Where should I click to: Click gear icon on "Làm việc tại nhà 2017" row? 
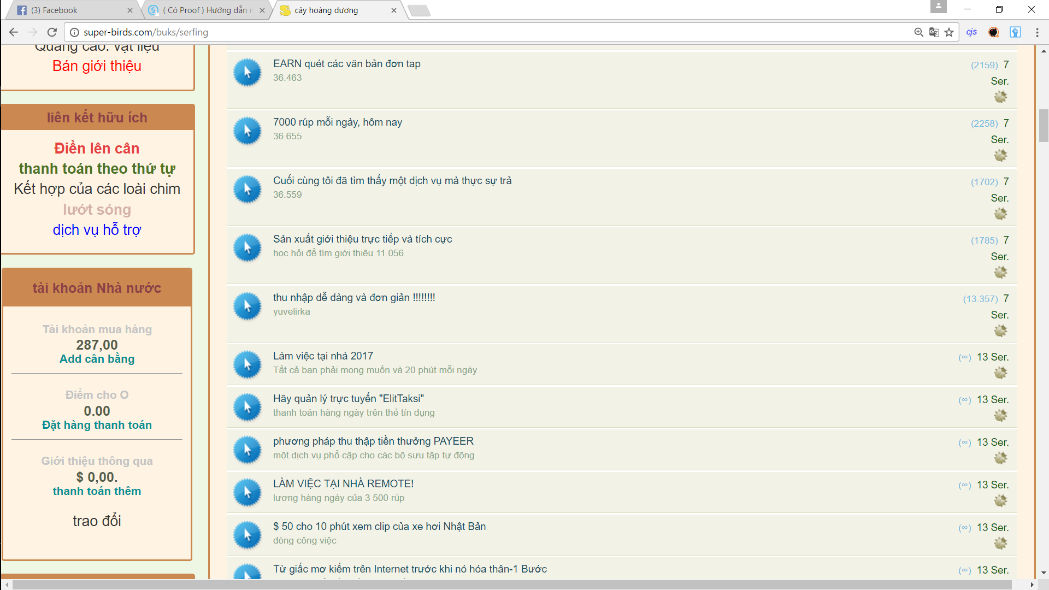pos(1000,373)
